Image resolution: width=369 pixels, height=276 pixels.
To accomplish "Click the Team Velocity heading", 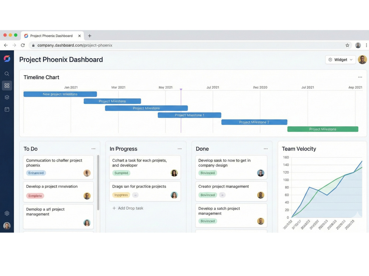I will 299,149.
